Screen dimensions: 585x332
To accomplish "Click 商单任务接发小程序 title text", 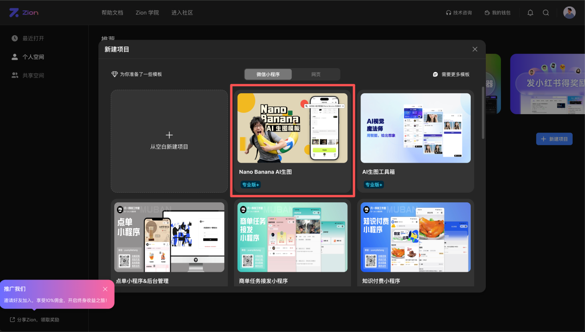I will [x=263, y=281].
